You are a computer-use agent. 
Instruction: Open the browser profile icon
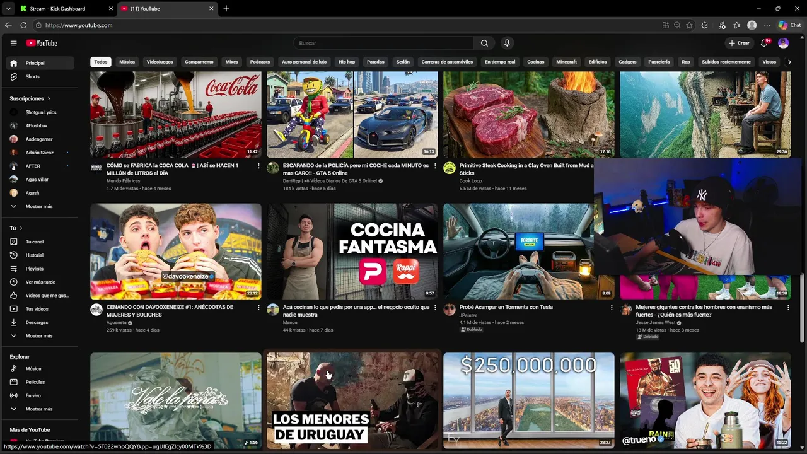752,25
